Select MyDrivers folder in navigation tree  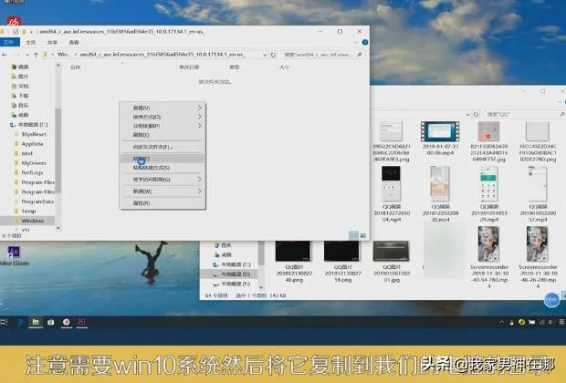(x=34, y=163)
